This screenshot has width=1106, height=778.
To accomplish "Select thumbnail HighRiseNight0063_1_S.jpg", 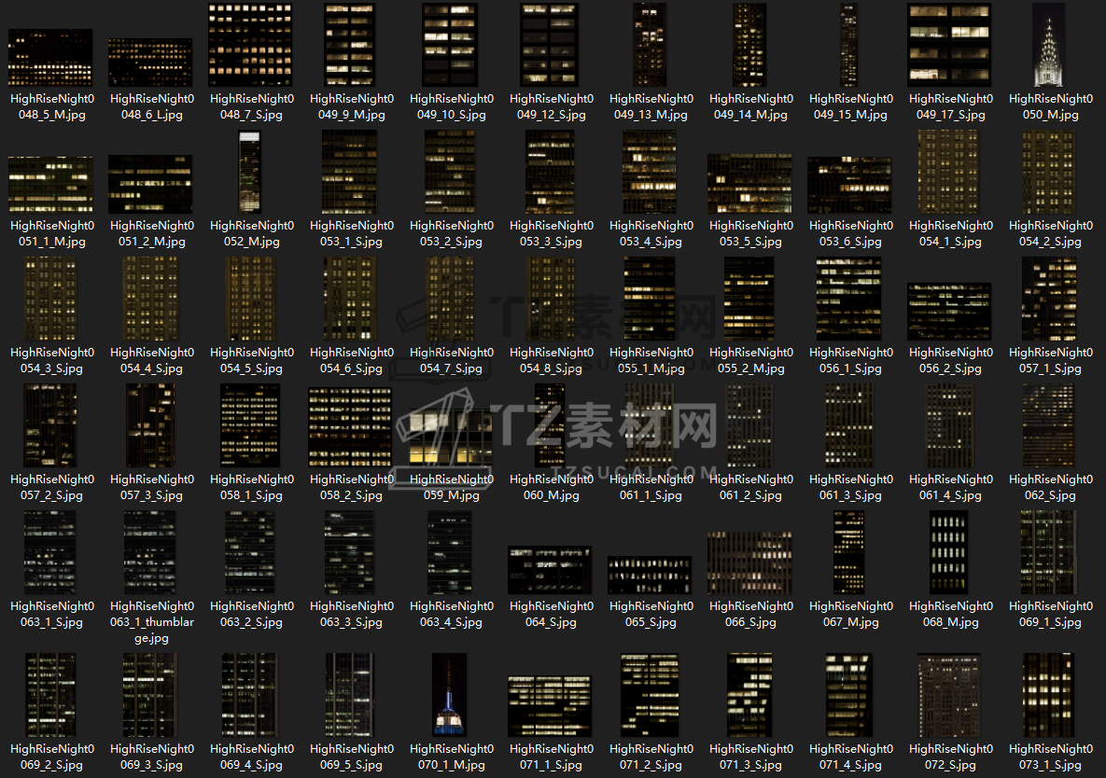I will coord(50,552).
